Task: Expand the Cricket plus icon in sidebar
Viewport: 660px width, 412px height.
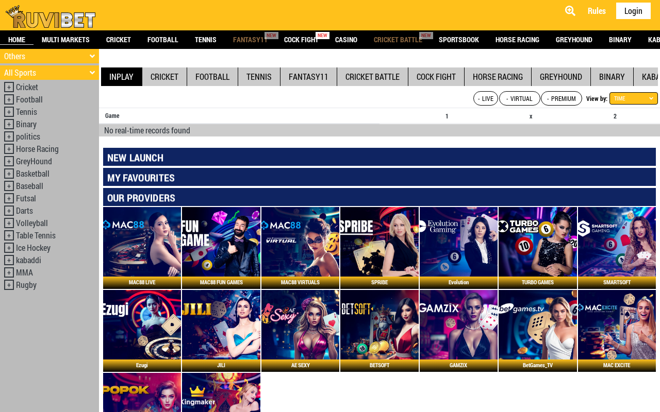Action: [9, 87]
